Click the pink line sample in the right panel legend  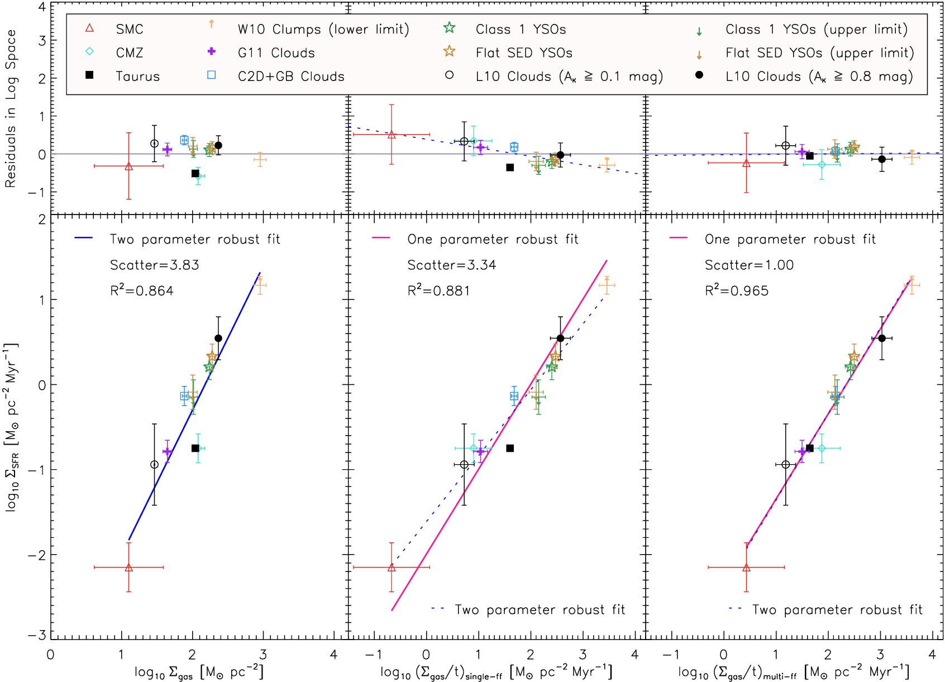(x=679, y=238)
